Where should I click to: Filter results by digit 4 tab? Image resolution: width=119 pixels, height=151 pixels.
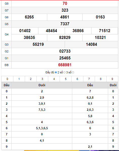click(x=54, y=79)
